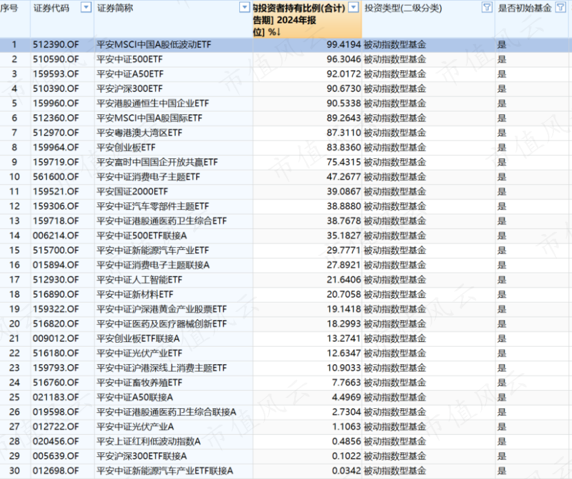572x479 pixels.
Task: Select the value 90.6730
Action: point(344,89)
